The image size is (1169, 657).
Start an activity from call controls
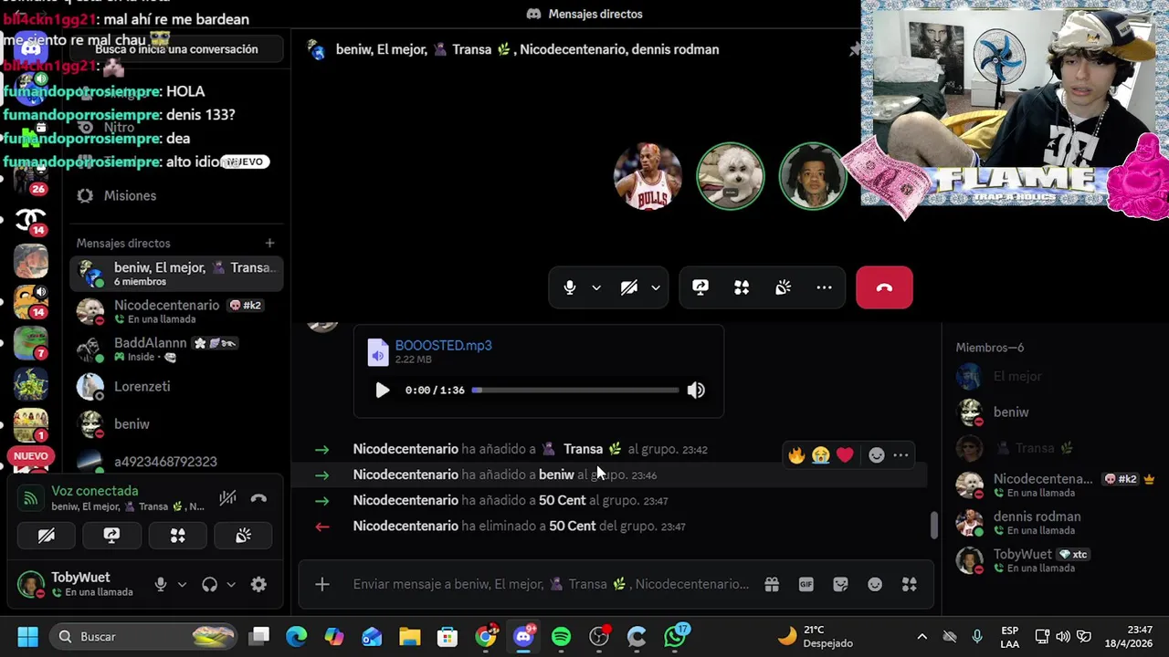(x=742, y=287)
